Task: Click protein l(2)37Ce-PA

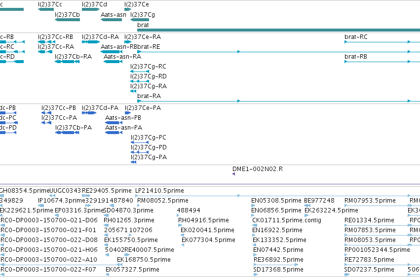Action: (143, 108)
